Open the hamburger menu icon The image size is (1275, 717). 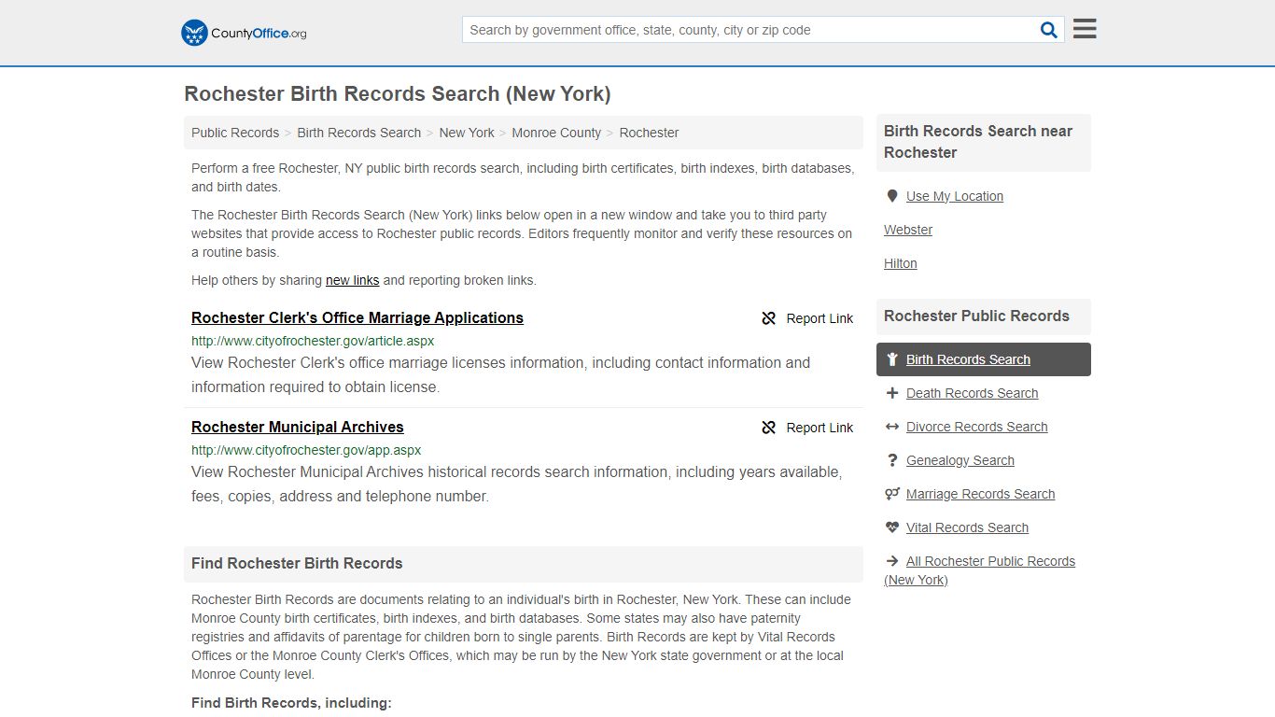coord(1085,29)
